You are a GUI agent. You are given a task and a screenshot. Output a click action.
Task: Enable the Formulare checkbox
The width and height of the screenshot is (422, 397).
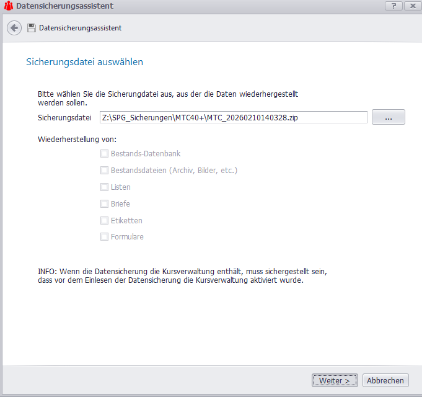click(x=105, y=237)
